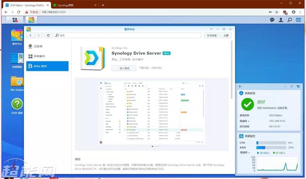This screenshot has width=306, height=179.
Task: Open Chrome three-dot menu
Action: coord(300,12)
